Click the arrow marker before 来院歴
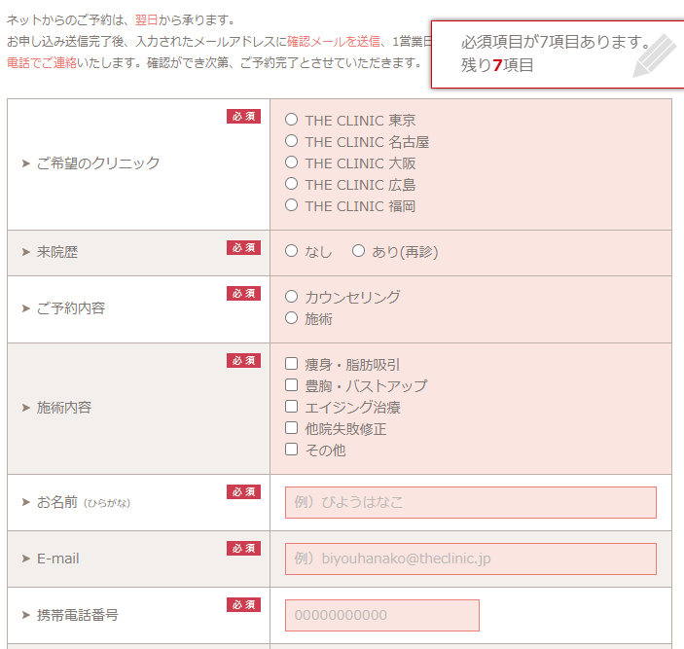 click(x=26, y=252)
